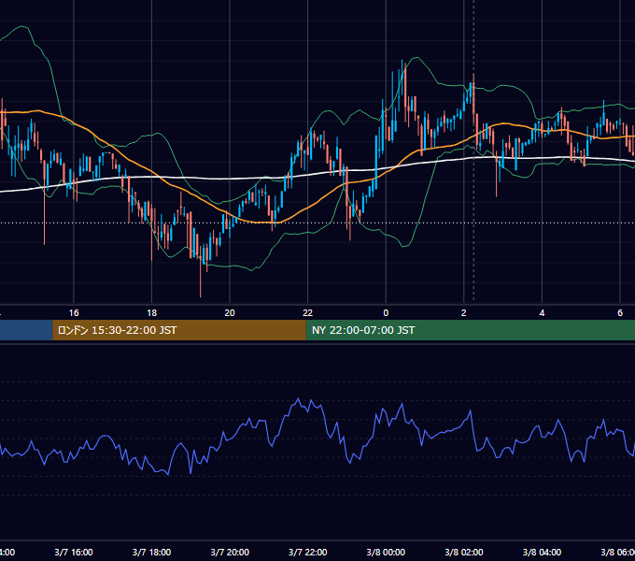This screenshot has width=635, height=561.
Task: Click the 0 hour label on price chart axis
Action: coord(386,312)
